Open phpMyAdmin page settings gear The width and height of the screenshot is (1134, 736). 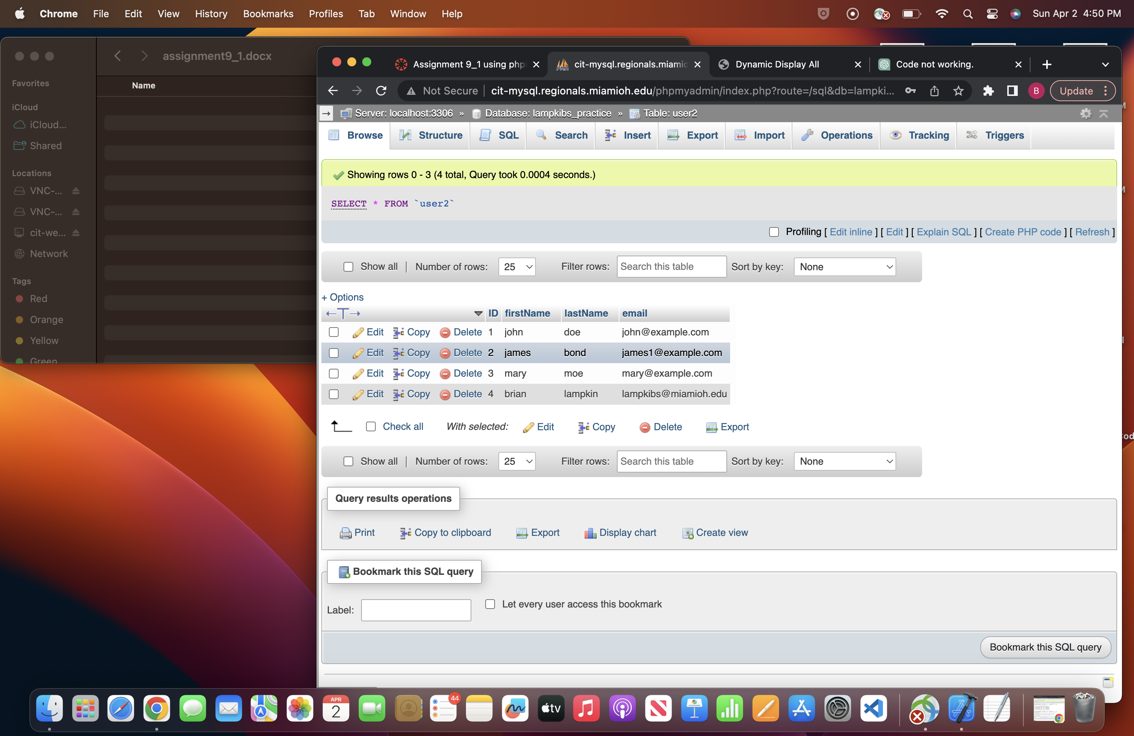coord(1085,113)
